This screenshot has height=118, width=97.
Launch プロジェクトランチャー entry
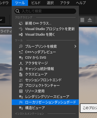pos(45,86)
